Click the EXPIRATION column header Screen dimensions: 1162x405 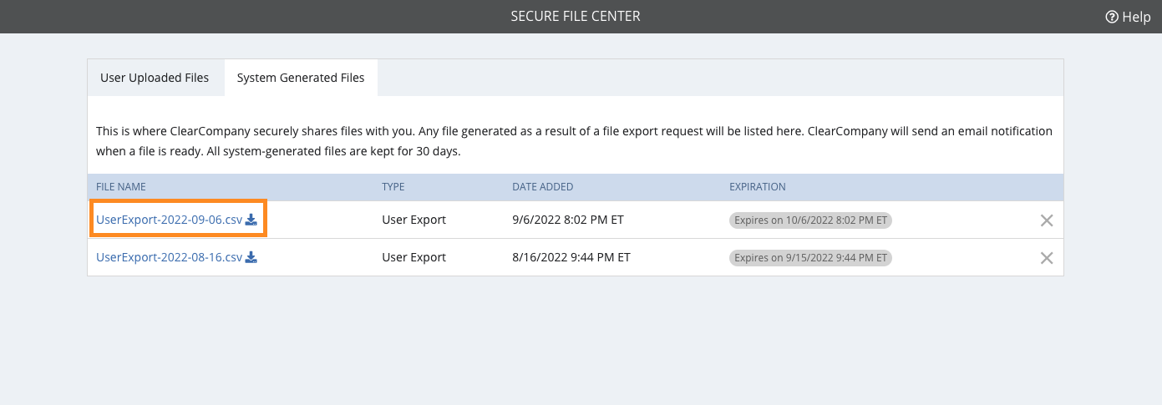pyautogui.click(x=758, y=187)
